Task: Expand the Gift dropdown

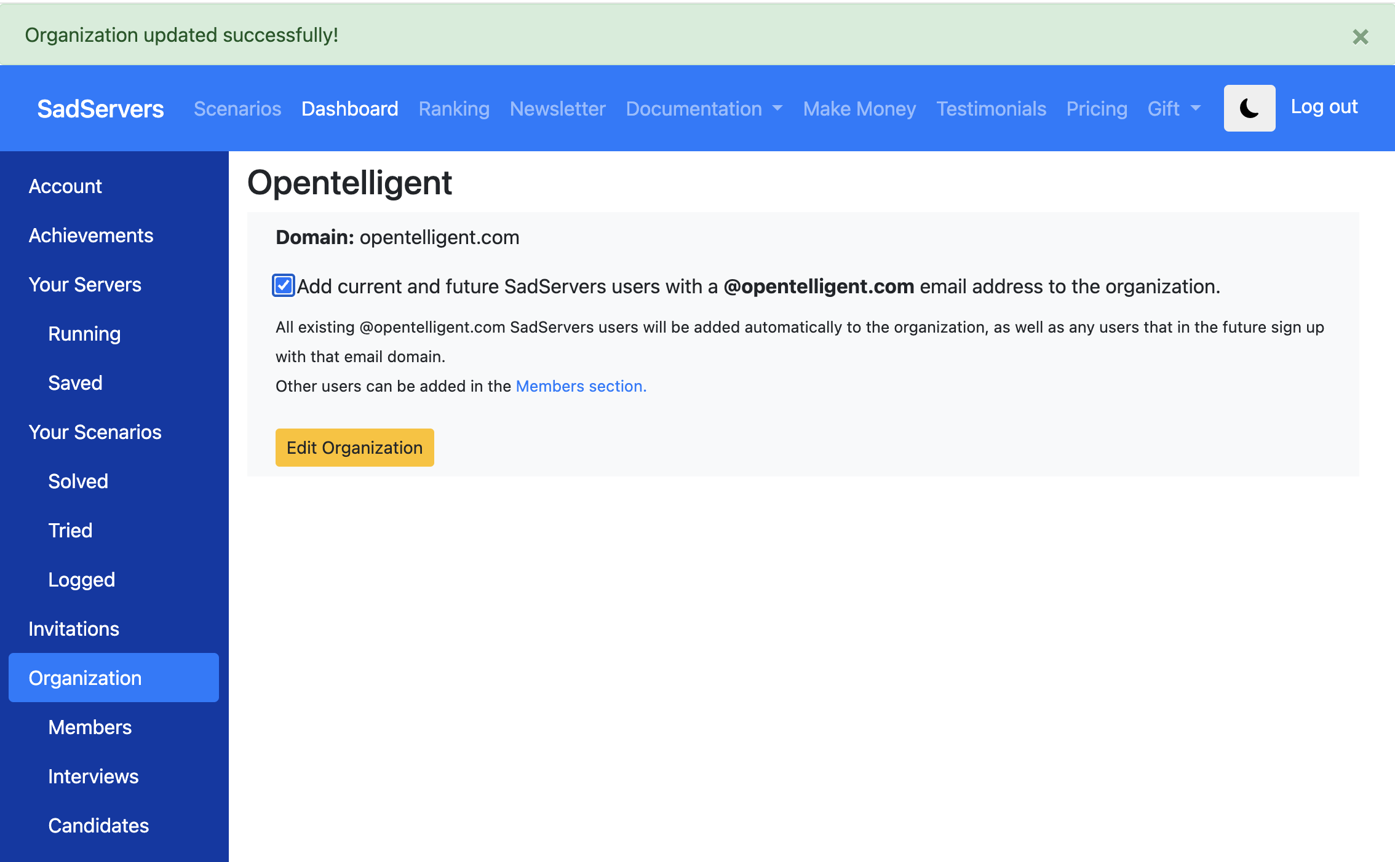Action: point(1172,108)
